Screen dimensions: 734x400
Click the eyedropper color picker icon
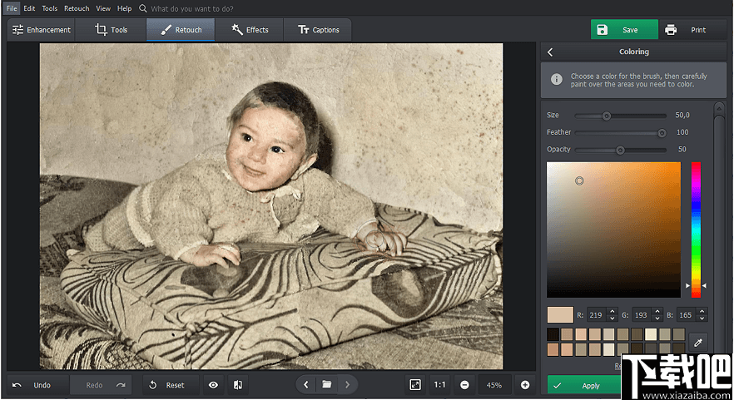point(699,342)
